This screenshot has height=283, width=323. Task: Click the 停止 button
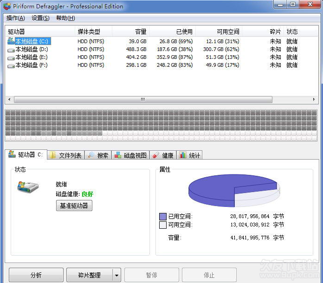(x=209, y=275)
